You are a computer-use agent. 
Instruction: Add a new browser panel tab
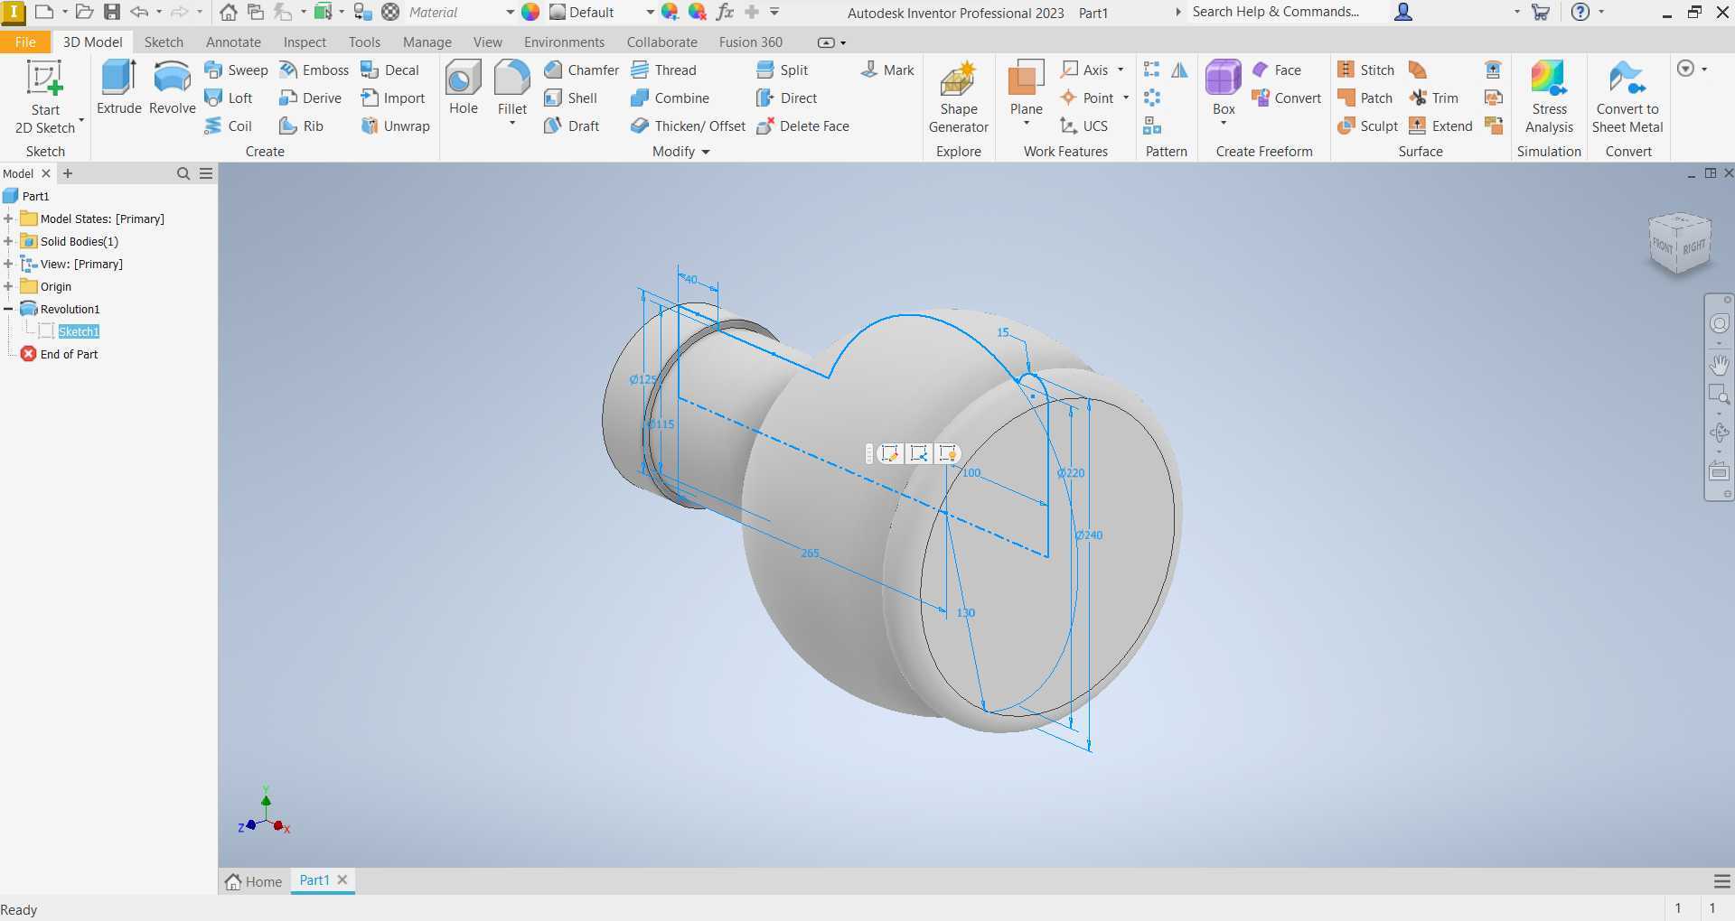[68, 173]
